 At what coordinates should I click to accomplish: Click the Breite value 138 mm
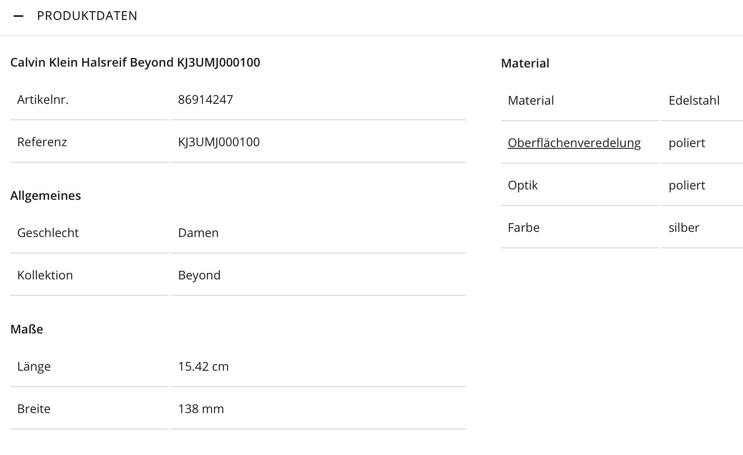pyautogui.click(x=201, y=409)
